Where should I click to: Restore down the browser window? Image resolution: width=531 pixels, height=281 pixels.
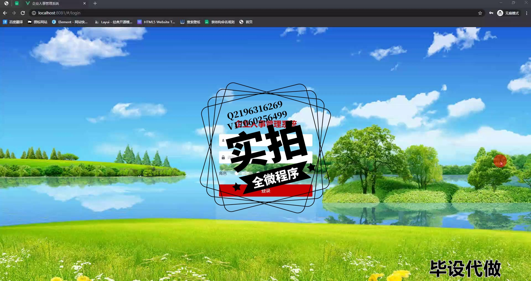513,3
